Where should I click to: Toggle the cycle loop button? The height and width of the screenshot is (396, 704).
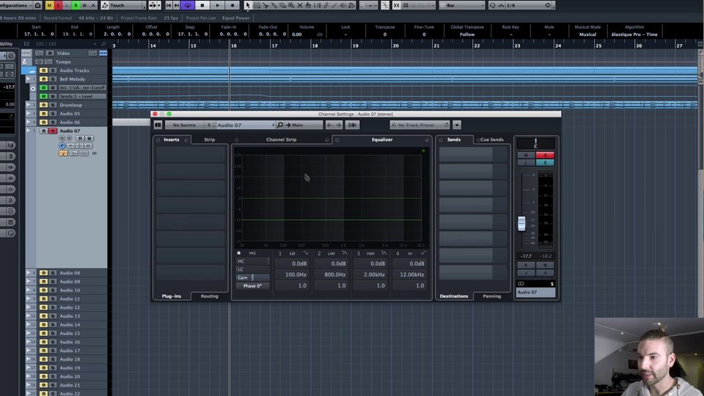click(x=188, y=5)
